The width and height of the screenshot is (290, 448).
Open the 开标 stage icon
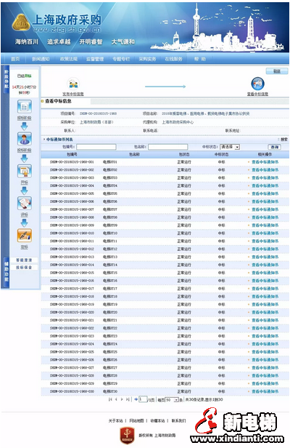[25, 171]
